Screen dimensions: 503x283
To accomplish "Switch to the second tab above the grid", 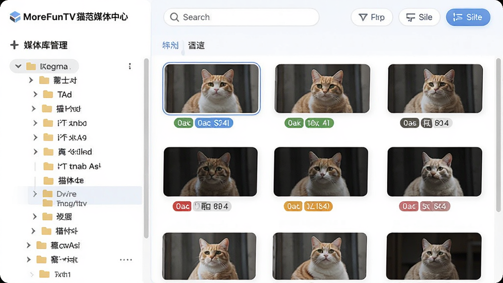I will click(x=196, y=45).
